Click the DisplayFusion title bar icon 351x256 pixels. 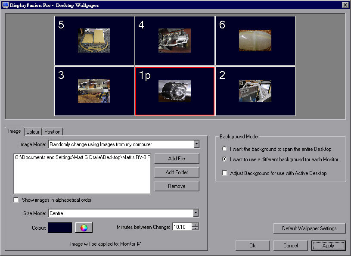pyautogui.click(x=5, y=5)
